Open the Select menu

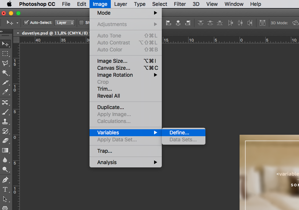point(160,4)
